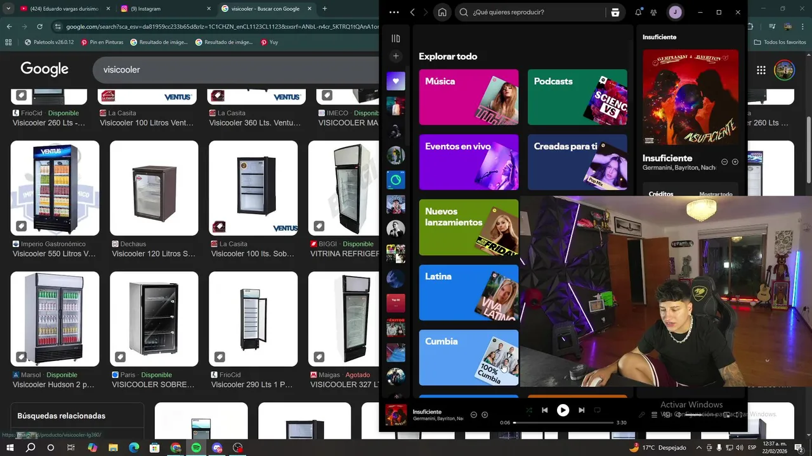Open the Insuficiente album cover in side panel

[x=690, y=97]
